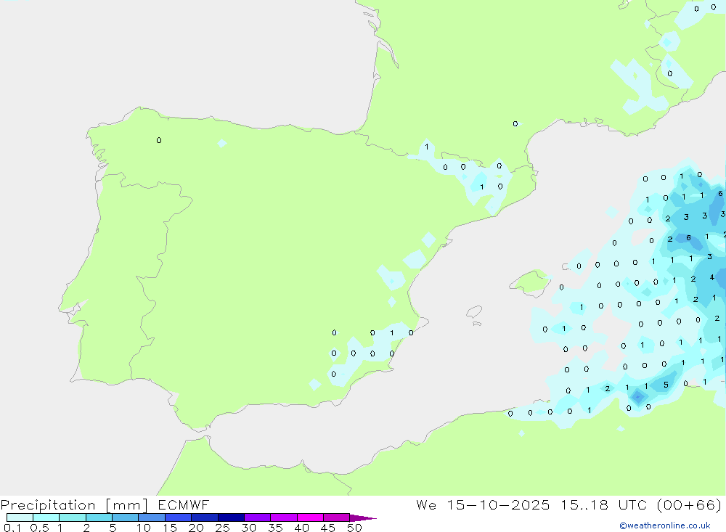Choose the 10–15 mm legend color
The height and width of the screenshot is (532, 726).
point(151,517)
